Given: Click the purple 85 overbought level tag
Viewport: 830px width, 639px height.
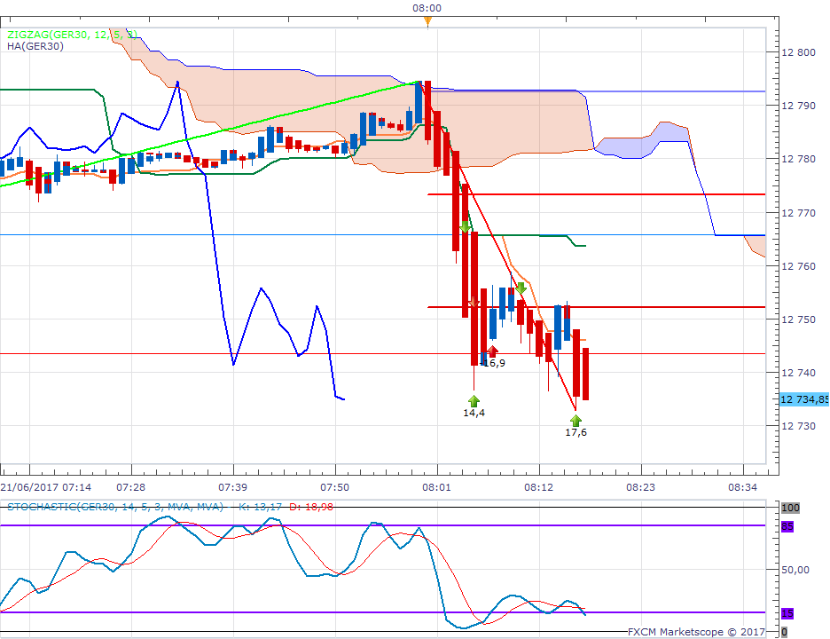Looking at the screenshot, I should point(787,526).
